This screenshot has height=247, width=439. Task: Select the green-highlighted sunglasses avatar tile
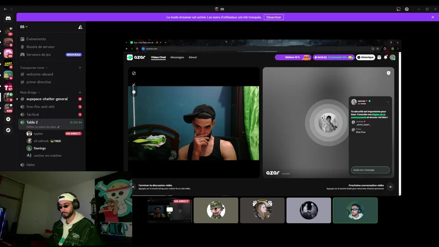pos(355,210)
